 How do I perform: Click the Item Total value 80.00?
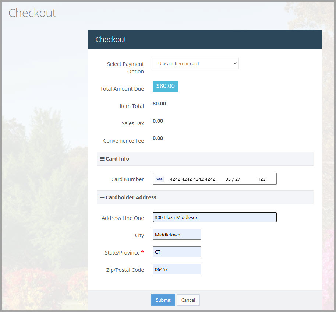click(159, 104)
